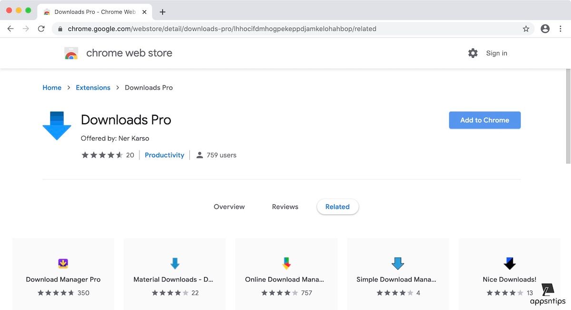Open the Extensions breadcrumb link
This screenshot has width=571, height=310.
pos(93,88)
